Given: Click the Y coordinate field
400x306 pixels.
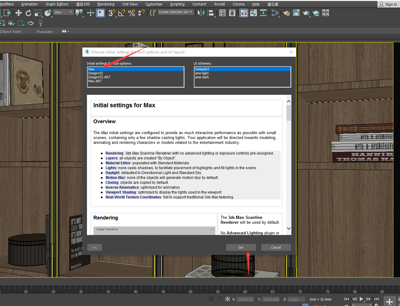Looking at the screenshot, I should click(271, 299).
